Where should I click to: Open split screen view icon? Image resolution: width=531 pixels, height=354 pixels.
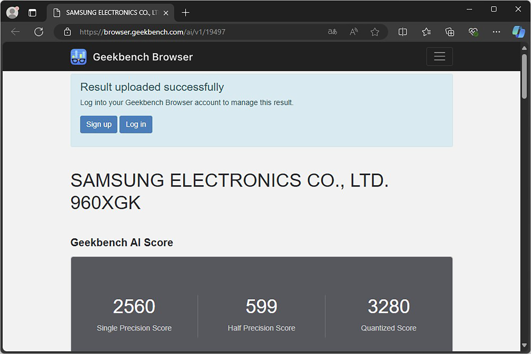402,32
